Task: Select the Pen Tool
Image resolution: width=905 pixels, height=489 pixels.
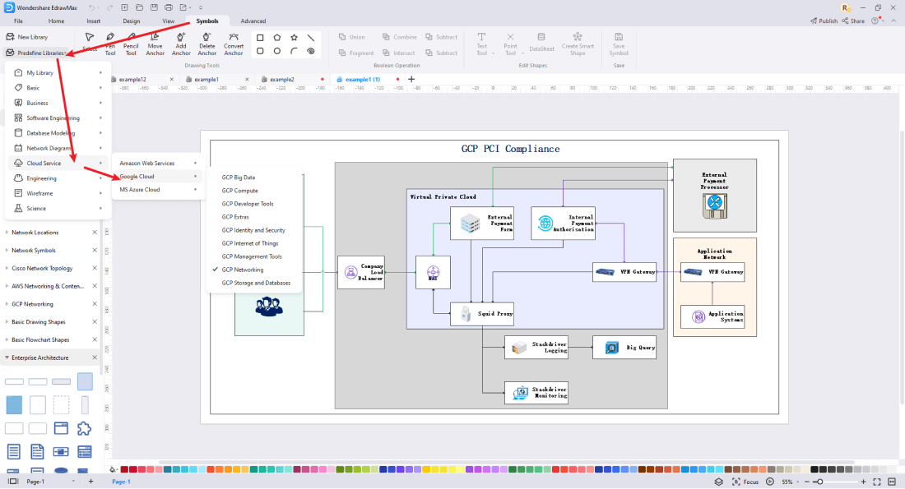Action: point(110,44)
